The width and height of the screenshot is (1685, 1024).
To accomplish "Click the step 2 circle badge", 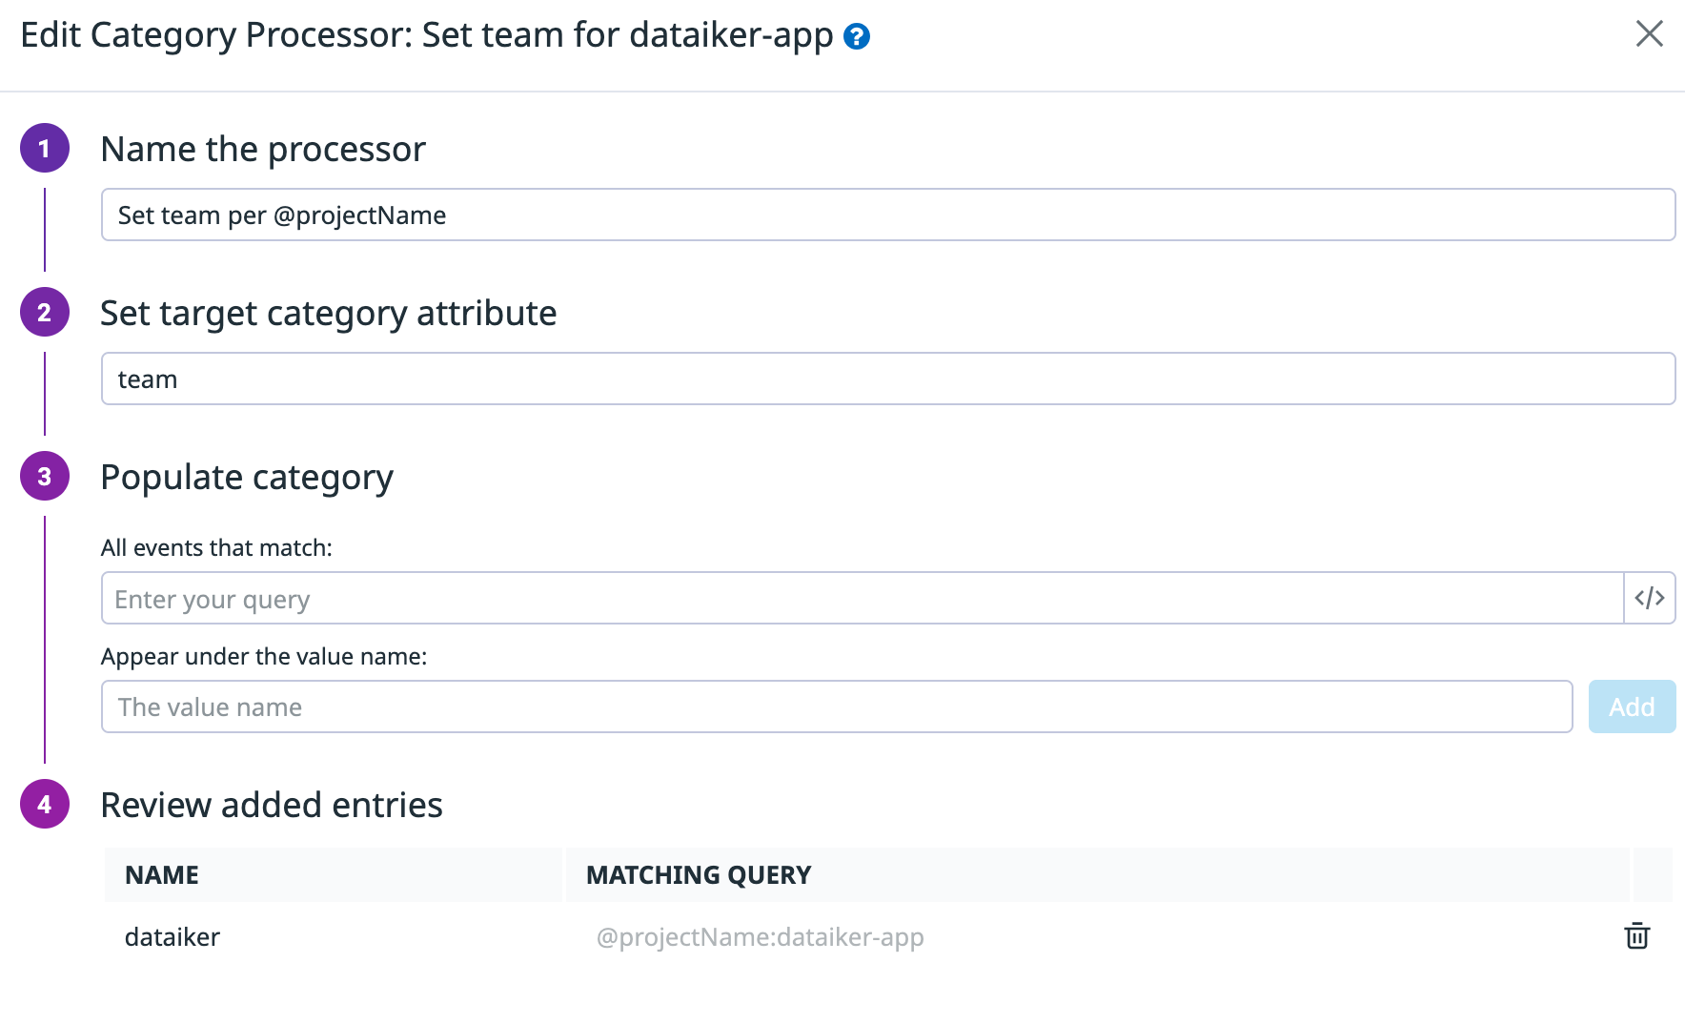I will [45, 313].
